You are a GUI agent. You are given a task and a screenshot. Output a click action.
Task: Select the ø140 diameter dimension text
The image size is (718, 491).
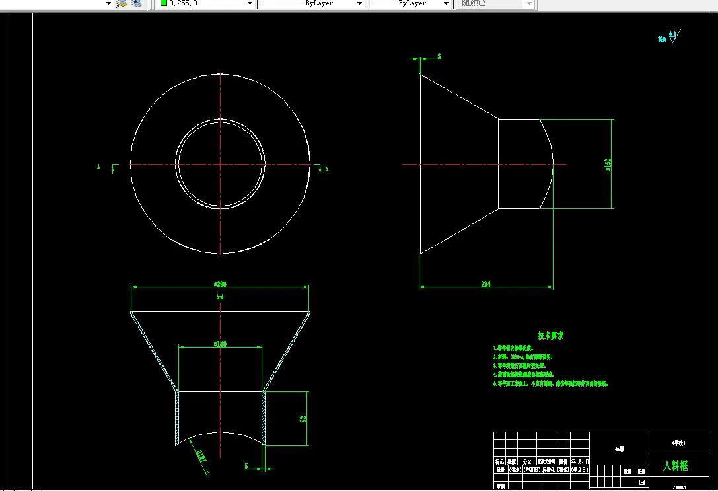(x=220, y=344)
